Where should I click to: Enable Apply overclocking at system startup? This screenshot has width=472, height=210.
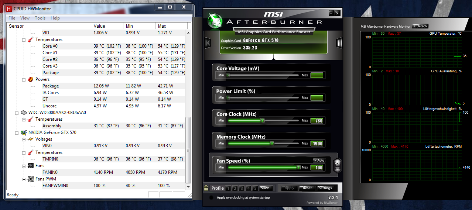pos(211,198)
